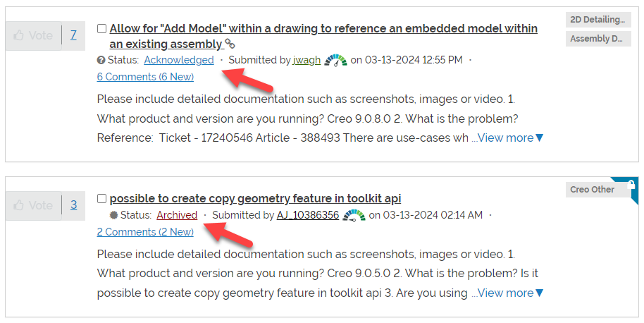Expand View more on the Add Model idea
Image resolution: width=644 pixels, height=323 pixels.
click(507, 138)
